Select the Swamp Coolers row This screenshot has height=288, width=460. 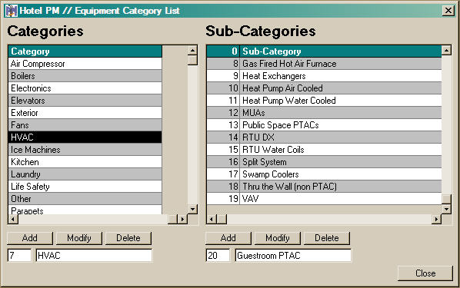[324, 174]
